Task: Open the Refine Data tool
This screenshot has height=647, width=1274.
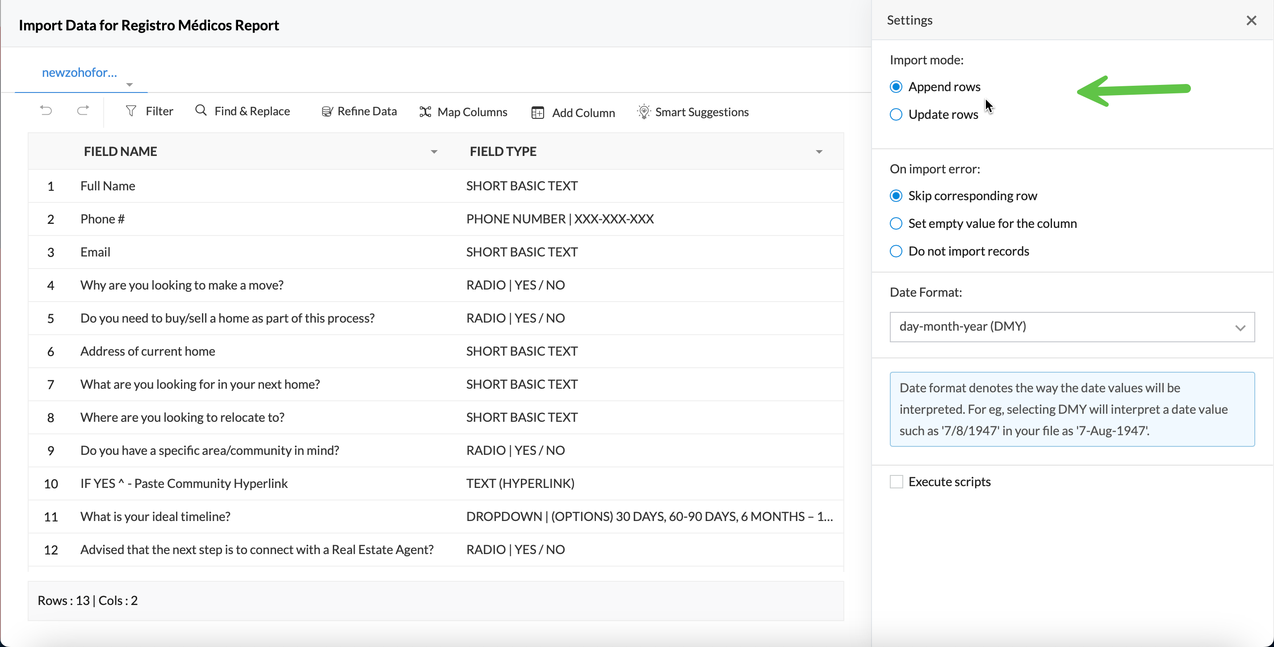Action: pos(359,111)
